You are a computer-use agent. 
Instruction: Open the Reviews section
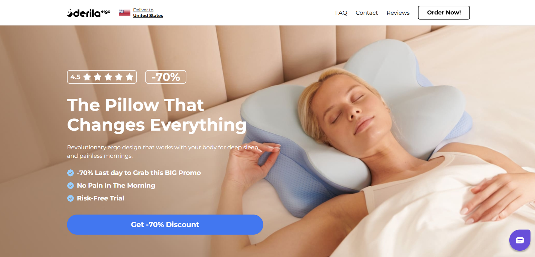pos(398,13)
